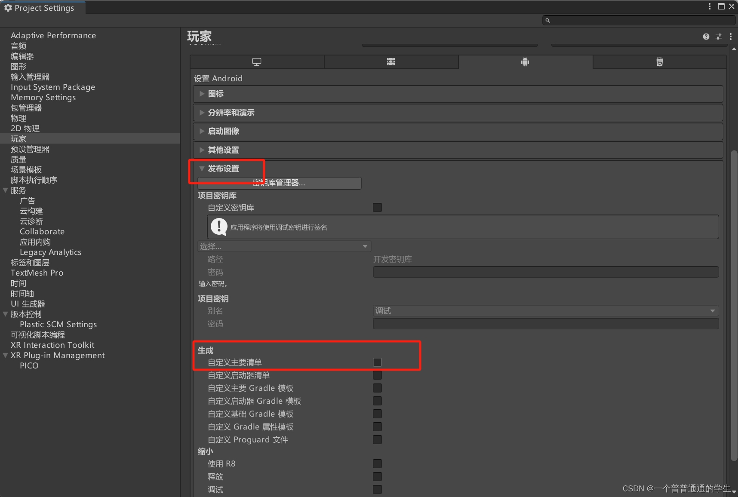Select the Project Settings window tab
Screen dimensions: 738x497
tap(43, 8)
